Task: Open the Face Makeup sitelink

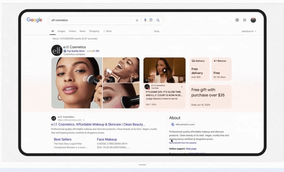Action: (107, 139)
